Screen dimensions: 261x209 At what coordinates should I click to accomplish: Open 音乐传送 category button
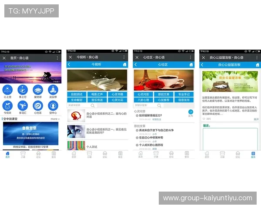coord(97,100)
